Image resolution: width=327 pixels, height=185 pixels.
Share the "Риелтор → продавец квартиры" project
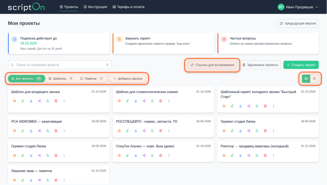[249, 156]
